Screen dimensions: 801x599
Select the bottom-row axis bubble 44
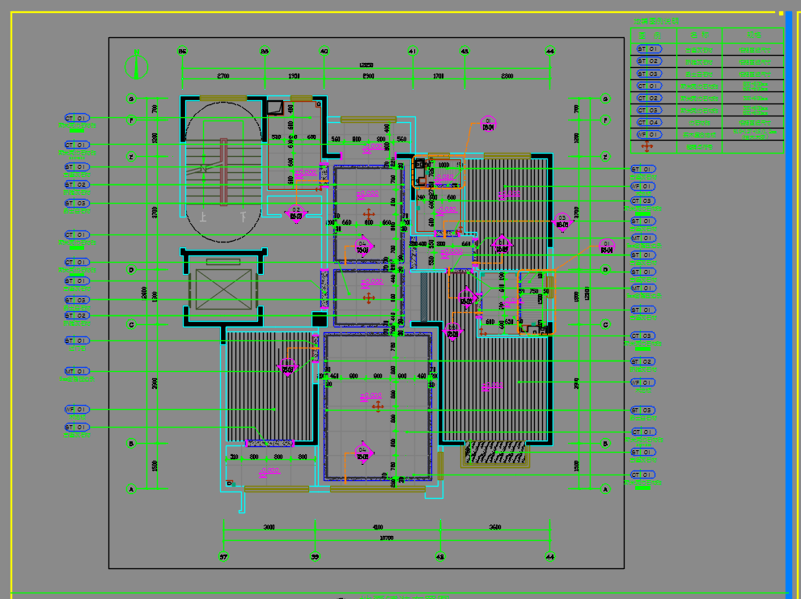(549, 557)
